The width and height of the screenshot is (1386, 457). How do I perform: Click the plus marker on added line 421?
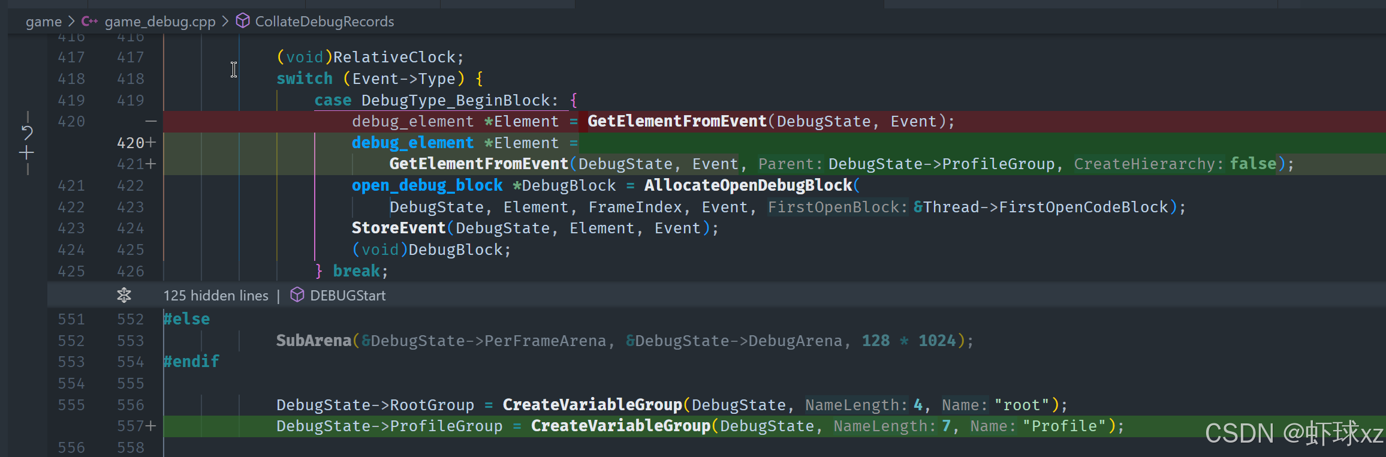point(151,164)
